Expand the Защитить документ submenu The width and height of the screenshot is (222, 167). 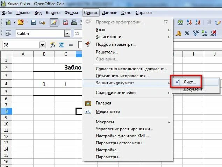point(127,83)
